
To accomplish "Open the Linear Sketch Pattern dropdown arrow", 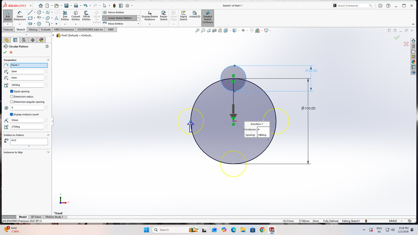I will click(x=138, y=18).
